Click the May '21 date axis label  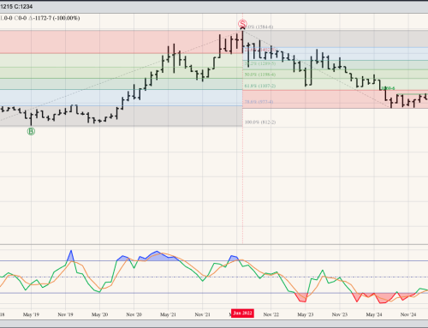(x=168, y=314)
